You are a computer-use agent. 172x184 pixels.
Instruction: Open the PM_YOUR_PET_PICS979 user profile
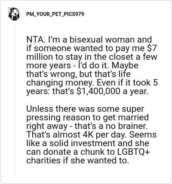click(x=55, y=14)
